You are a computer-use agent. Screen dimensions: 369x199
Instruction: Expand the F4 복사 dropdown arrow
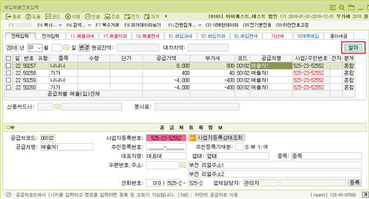tap(60, 25)
